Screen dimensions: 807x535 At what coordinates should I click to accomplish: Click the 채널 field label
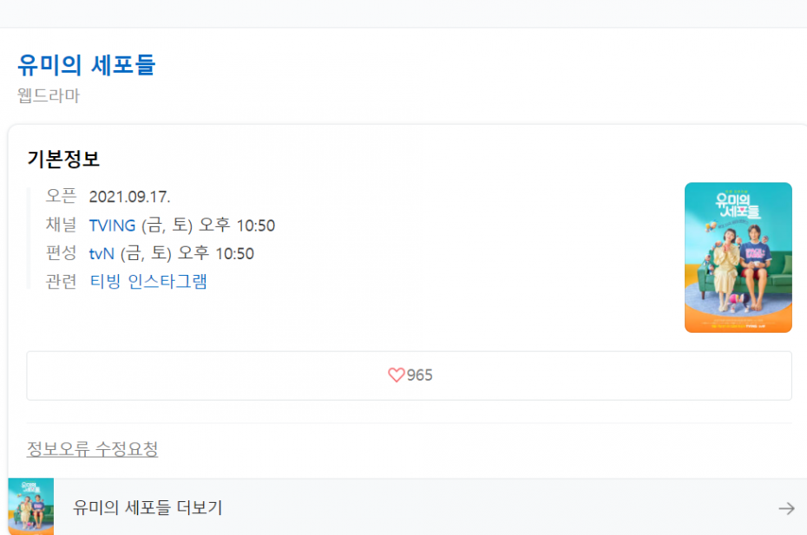tap(62, 225)
